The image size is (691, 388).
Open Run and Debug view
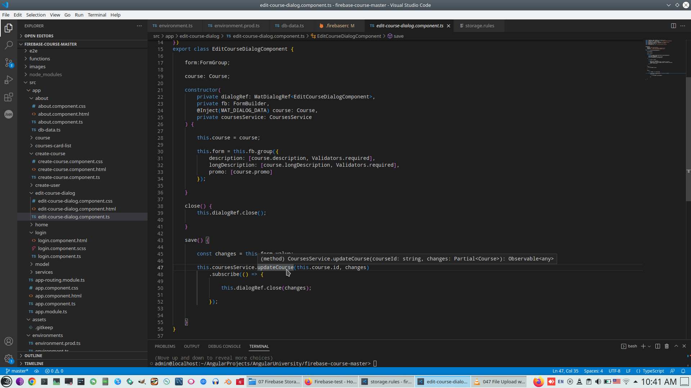(9, 80)
